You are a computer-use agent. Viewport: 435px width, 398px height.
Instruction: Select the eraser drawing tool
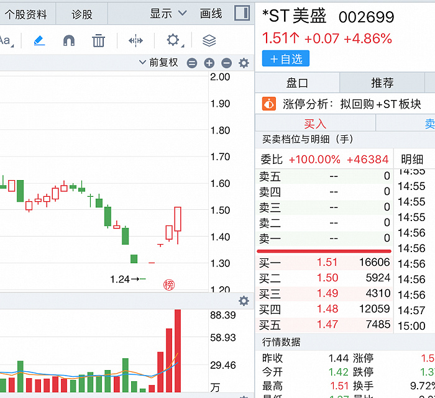[x=39, y=40]
